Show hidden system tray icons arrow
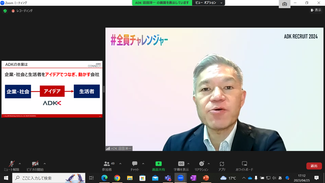This screenshot has width=325, height=183. 244,178
